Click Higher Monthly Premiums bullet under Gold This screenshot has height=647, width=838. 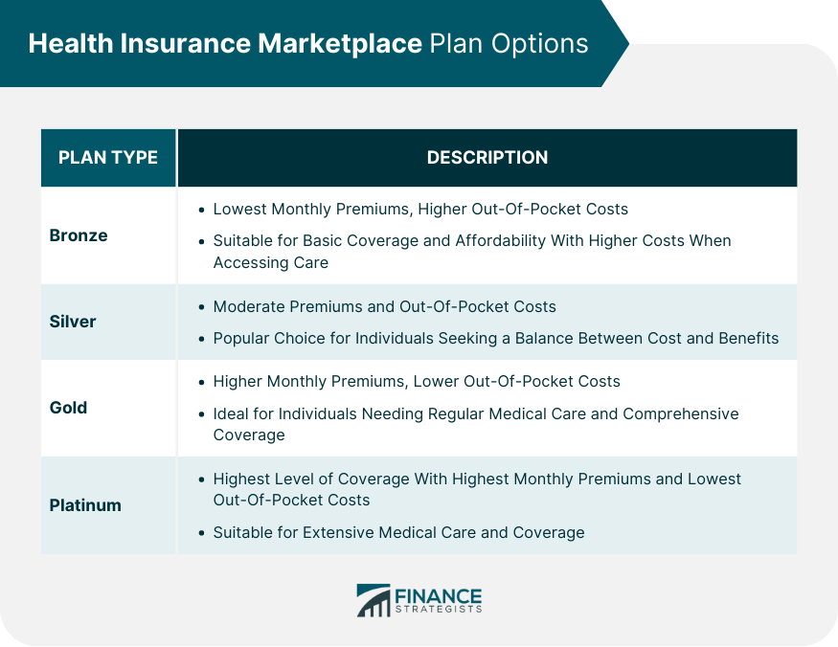point(416,381)
